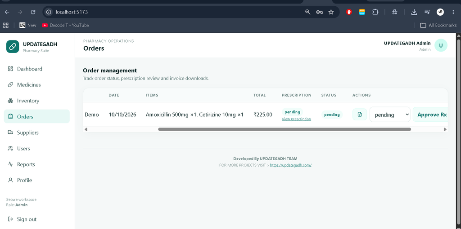Open Chrome three-dot menu
The width and height of the screenshot is (461, 229).
(453, 12)
